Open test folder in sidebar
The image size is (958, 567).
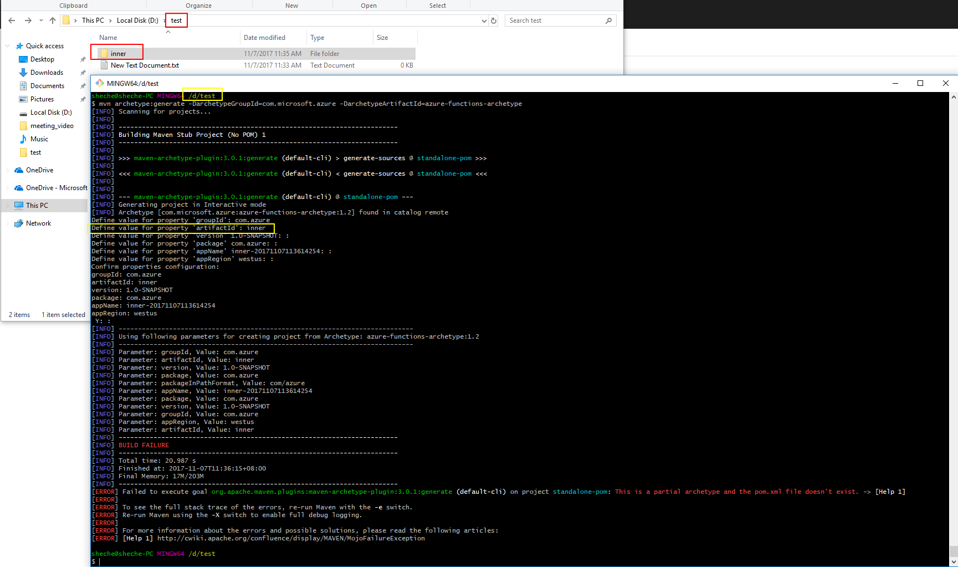pyautogui.click(x=35, y=152)
